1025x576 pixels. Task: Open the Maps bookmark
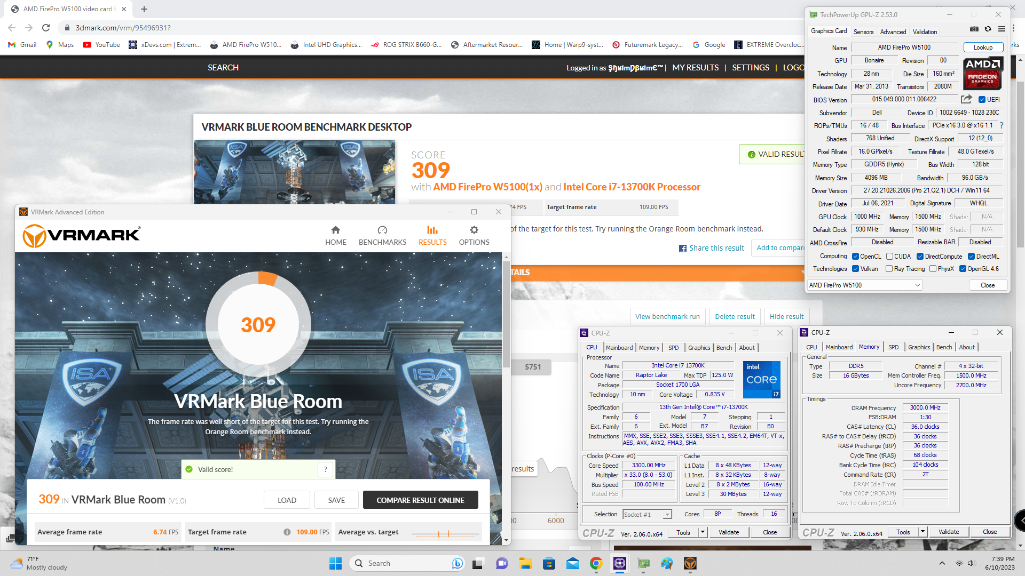(60, 45)
